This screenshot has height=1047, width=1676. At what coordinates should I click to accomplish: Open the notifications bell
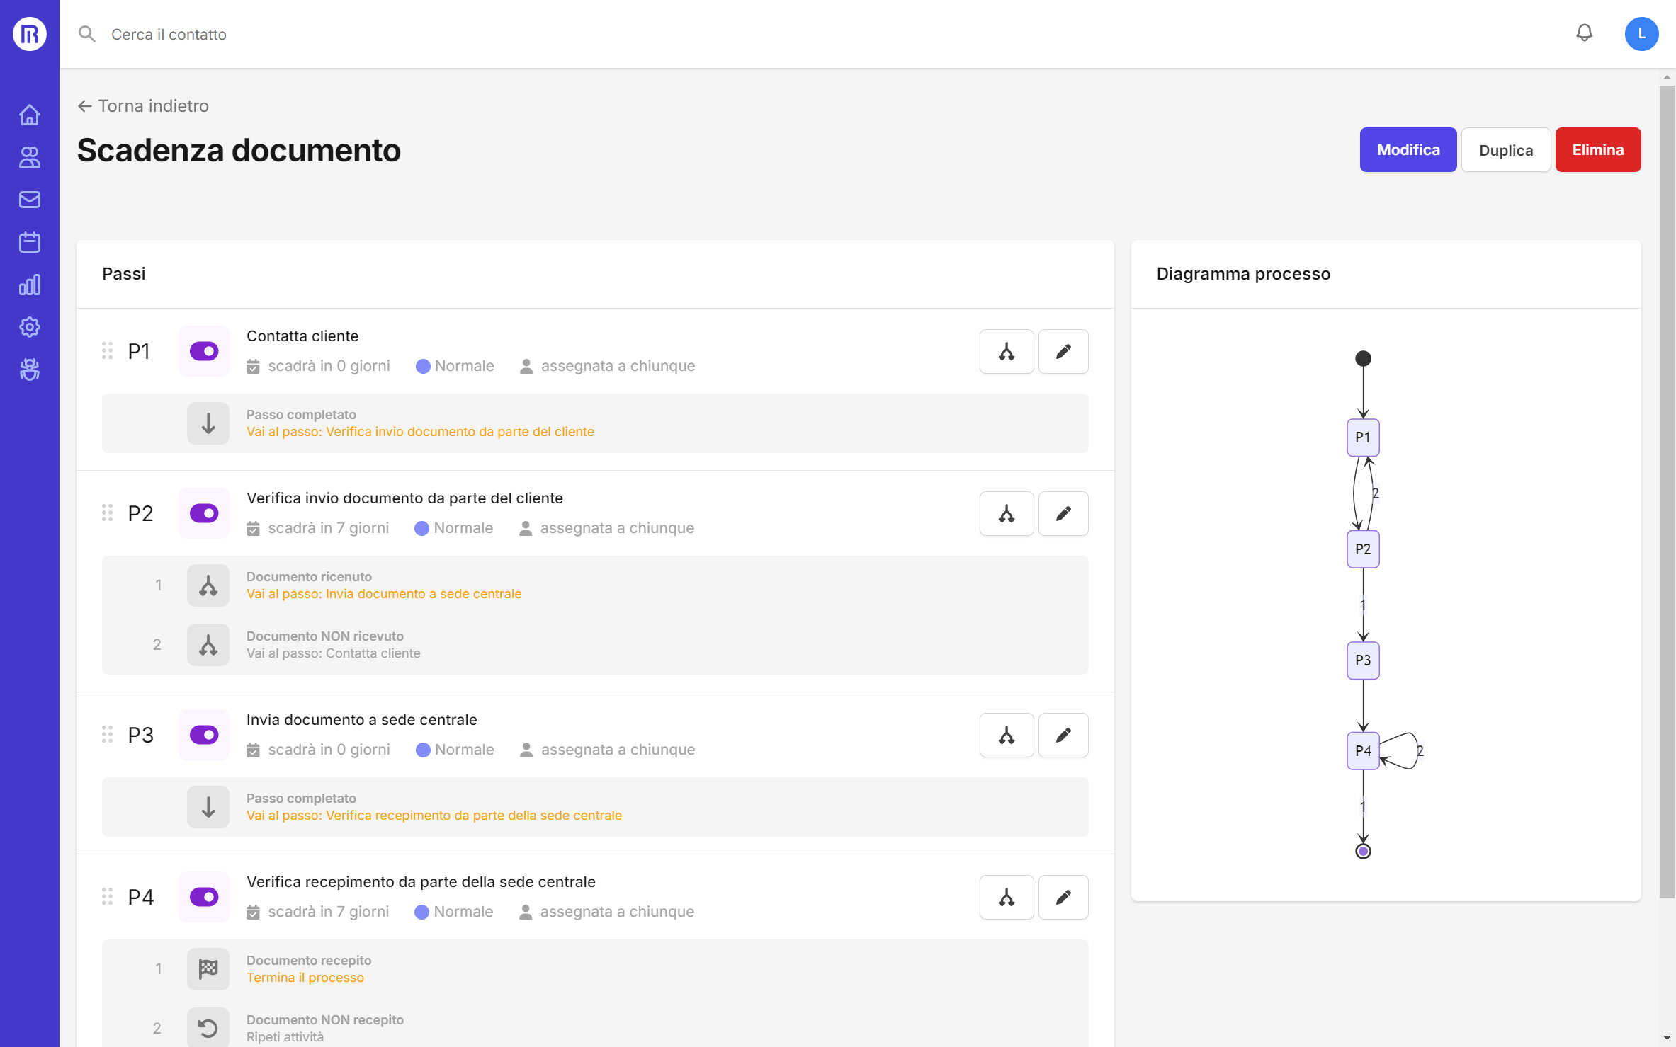point(1585,33)
